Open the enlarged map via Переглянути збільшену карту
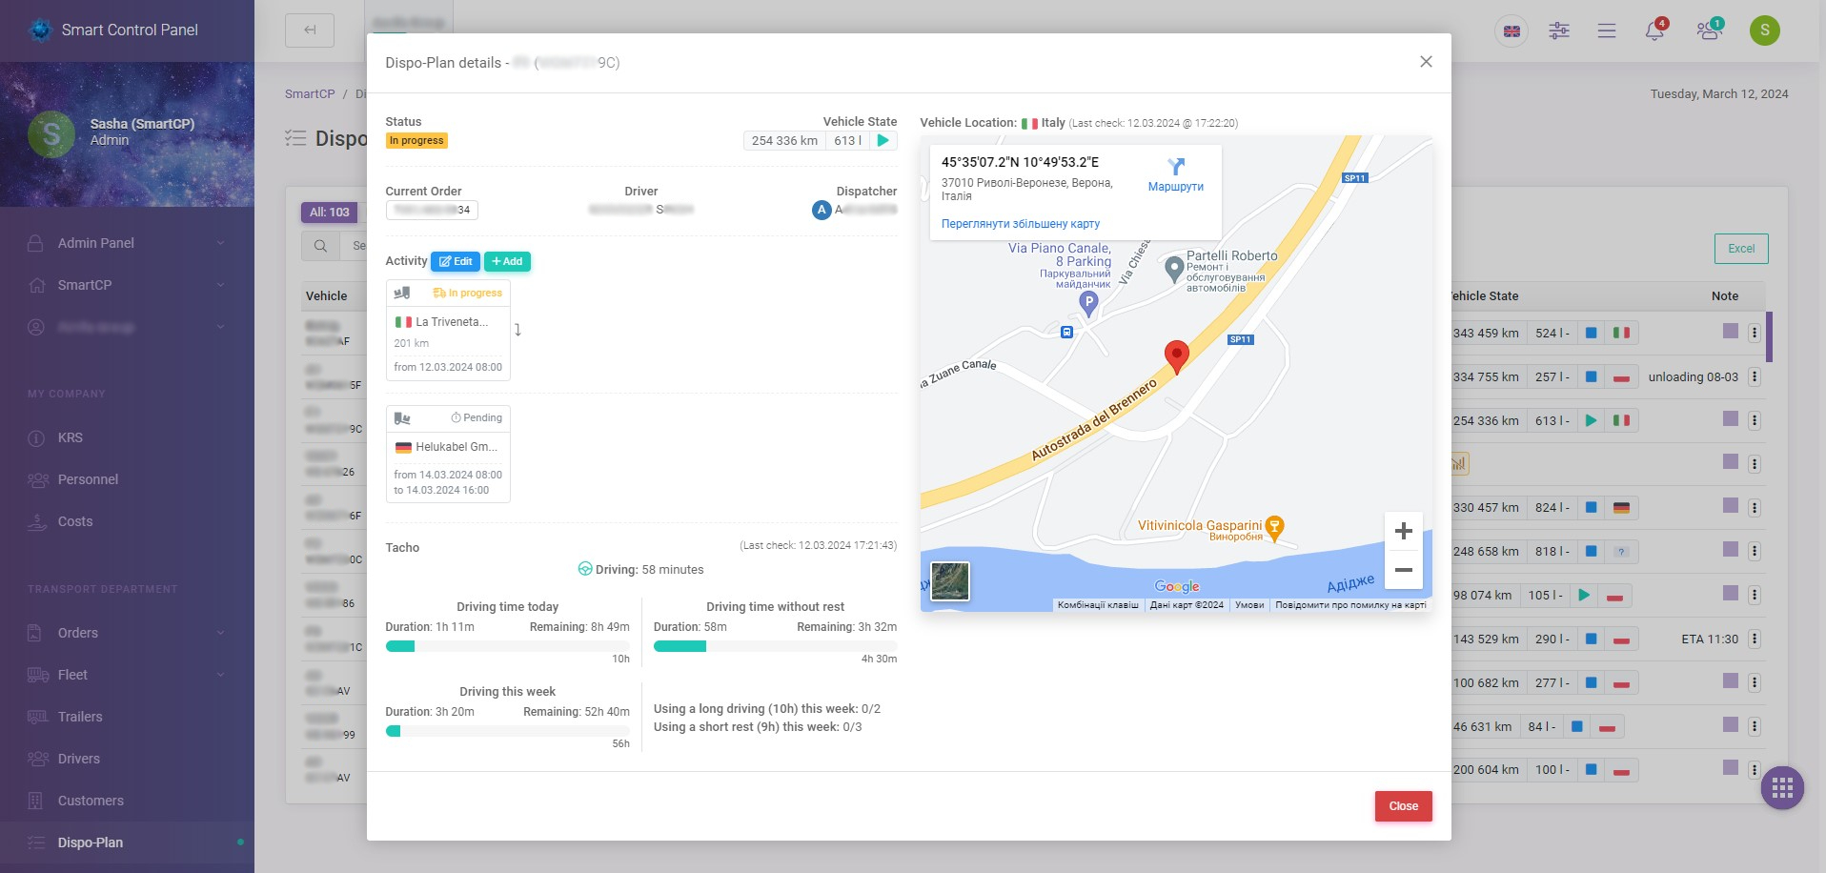 point(1019,223)
